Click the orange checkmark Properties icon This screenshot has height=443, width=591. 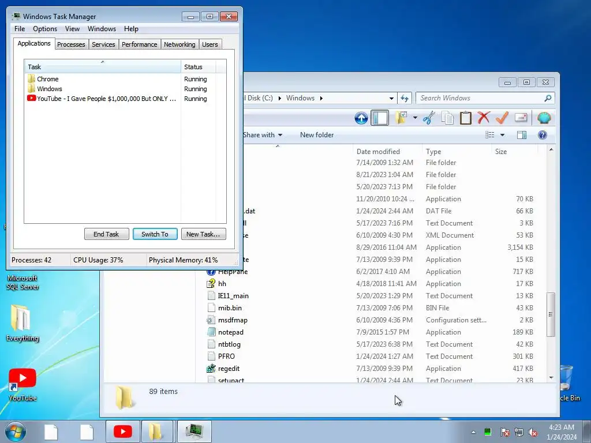click(x=502, y=118)
